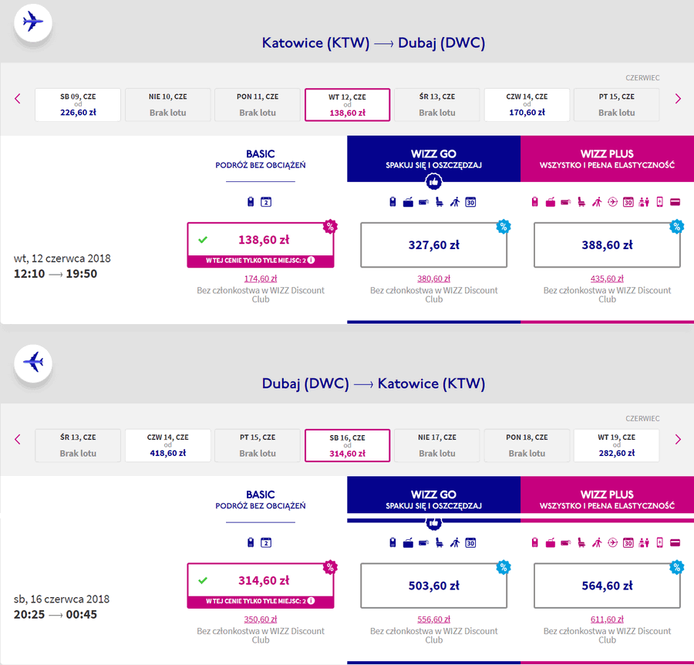
Task: Show later dates for Katowice to Dubaj
Action: tap(678, 98)
